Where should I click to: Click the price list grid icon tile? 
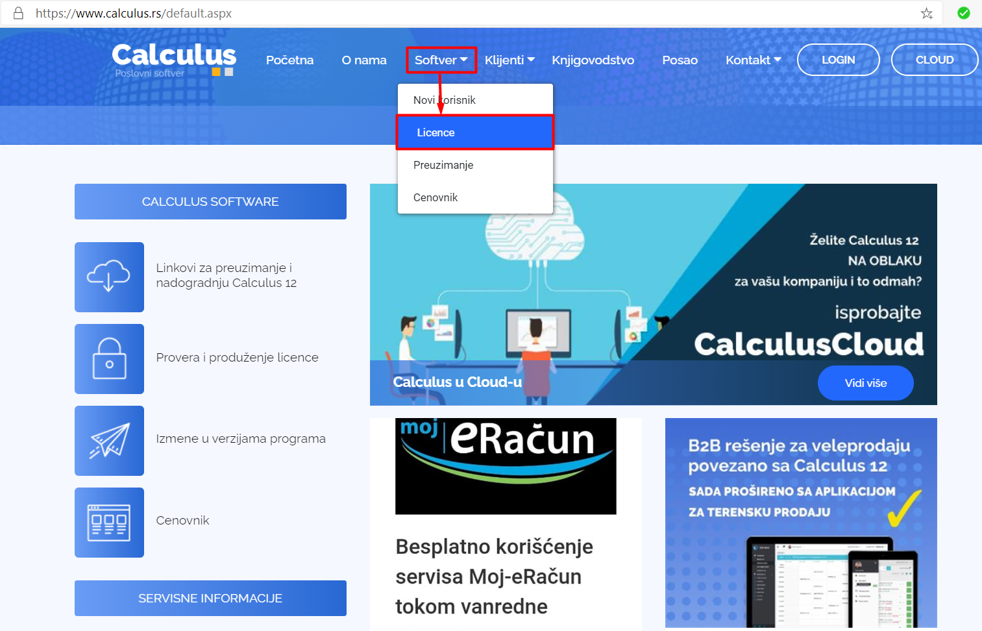(109, 523)
